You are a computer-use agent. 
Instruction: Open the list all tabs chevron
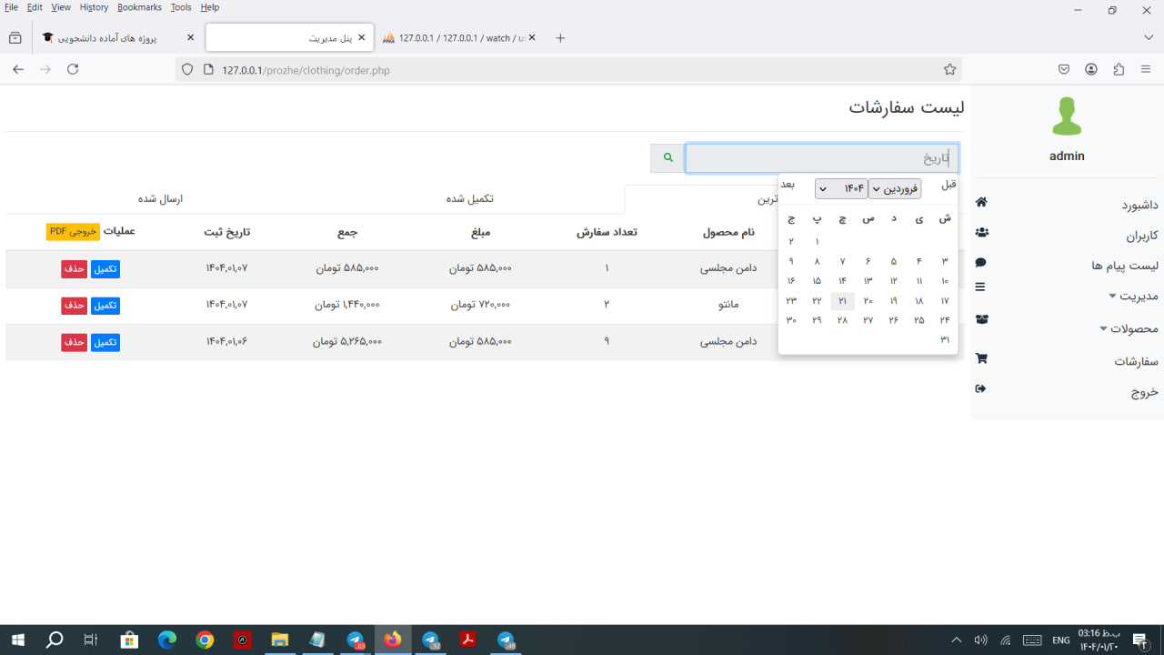[x=1149, y=38]
